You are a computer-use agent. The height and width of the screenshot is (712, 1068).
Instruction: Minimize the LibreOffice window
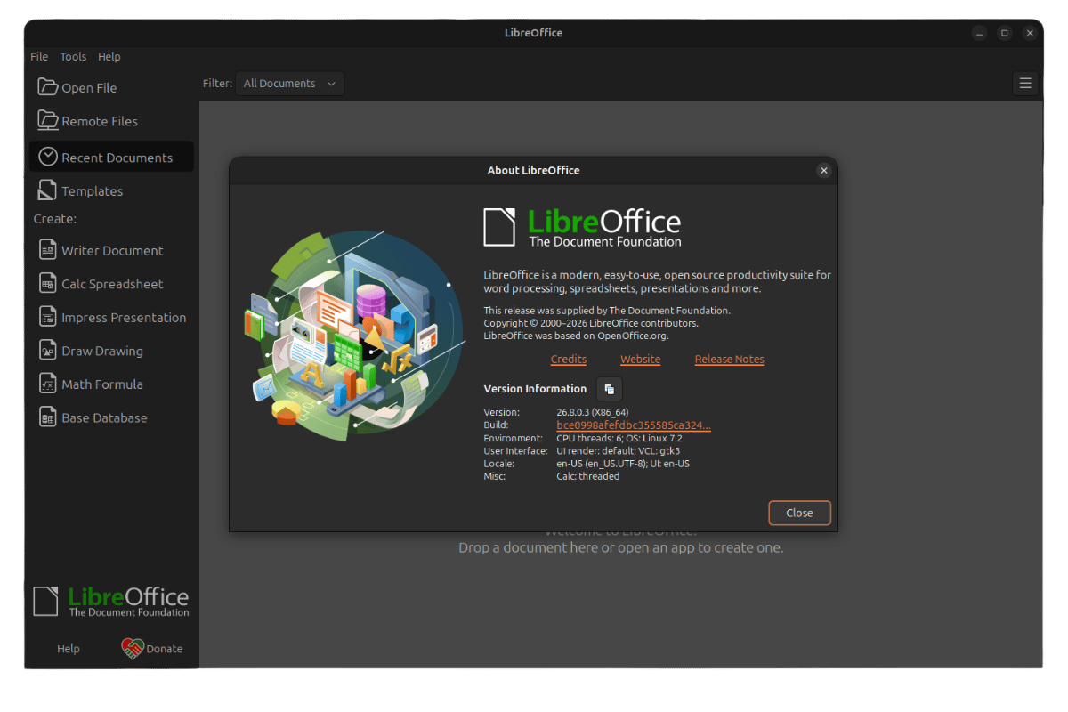(979, 33)
